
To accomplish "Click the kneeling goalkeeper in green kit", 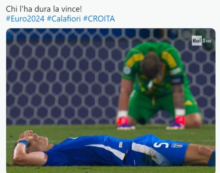I will [158, 84].
